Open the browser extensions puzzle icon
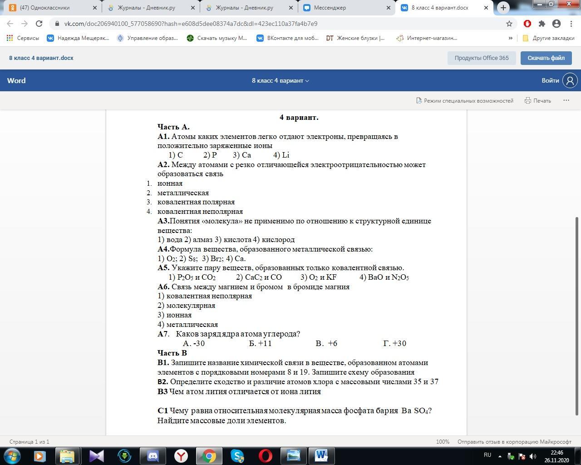The height and width of the screenshot is (465, 581). [542, 24]
